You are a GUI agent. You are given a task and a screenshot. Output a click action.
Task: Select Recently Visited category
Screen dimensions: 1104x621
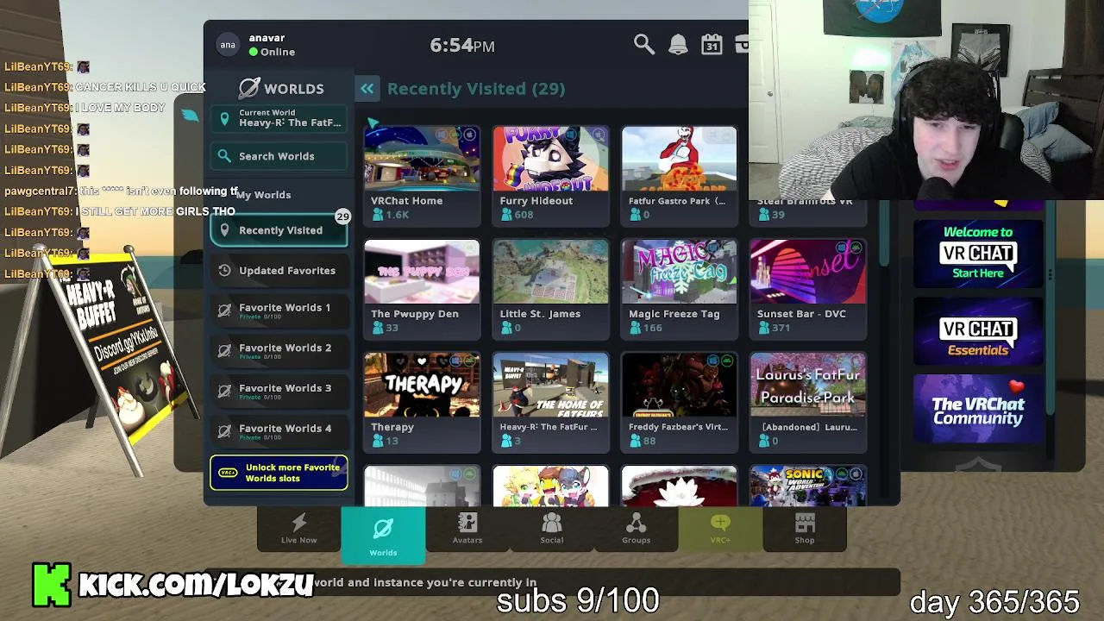(x=279, y=230)
